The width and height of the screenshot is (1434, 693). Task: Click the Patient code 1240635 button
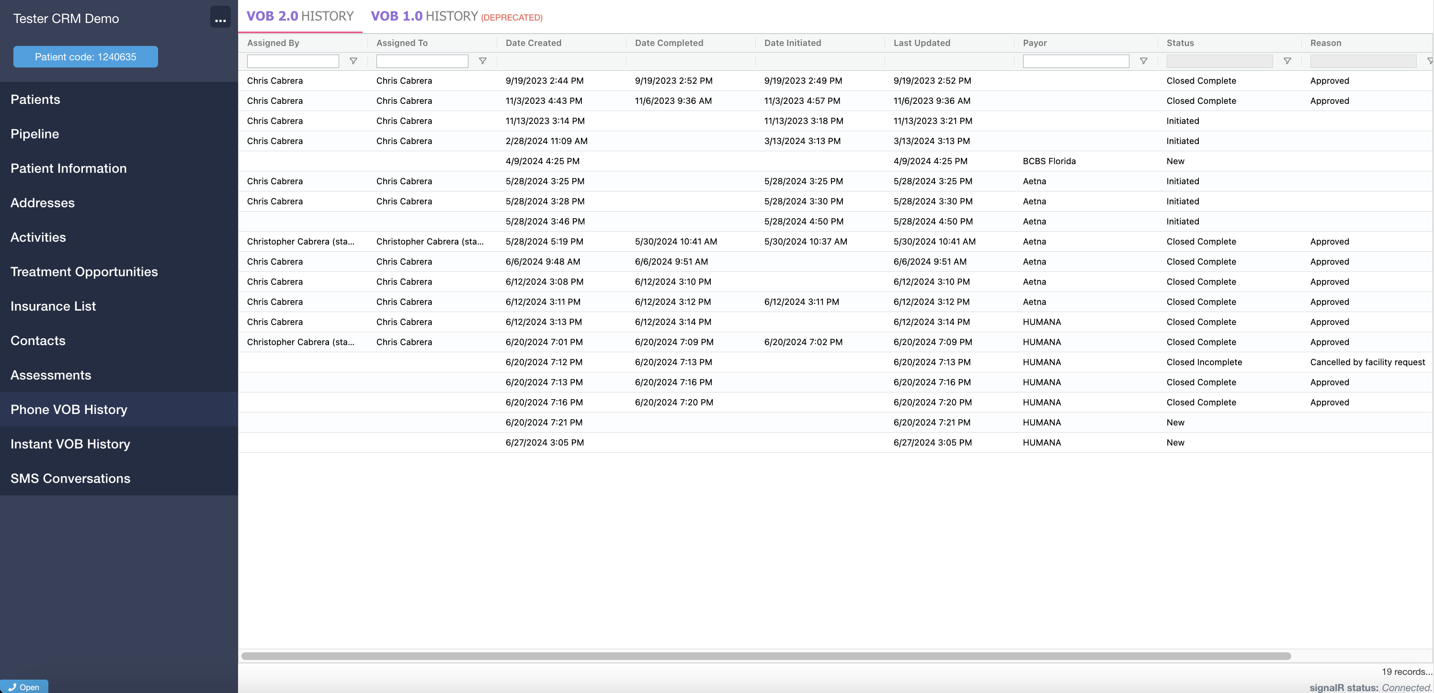[85, 57]
